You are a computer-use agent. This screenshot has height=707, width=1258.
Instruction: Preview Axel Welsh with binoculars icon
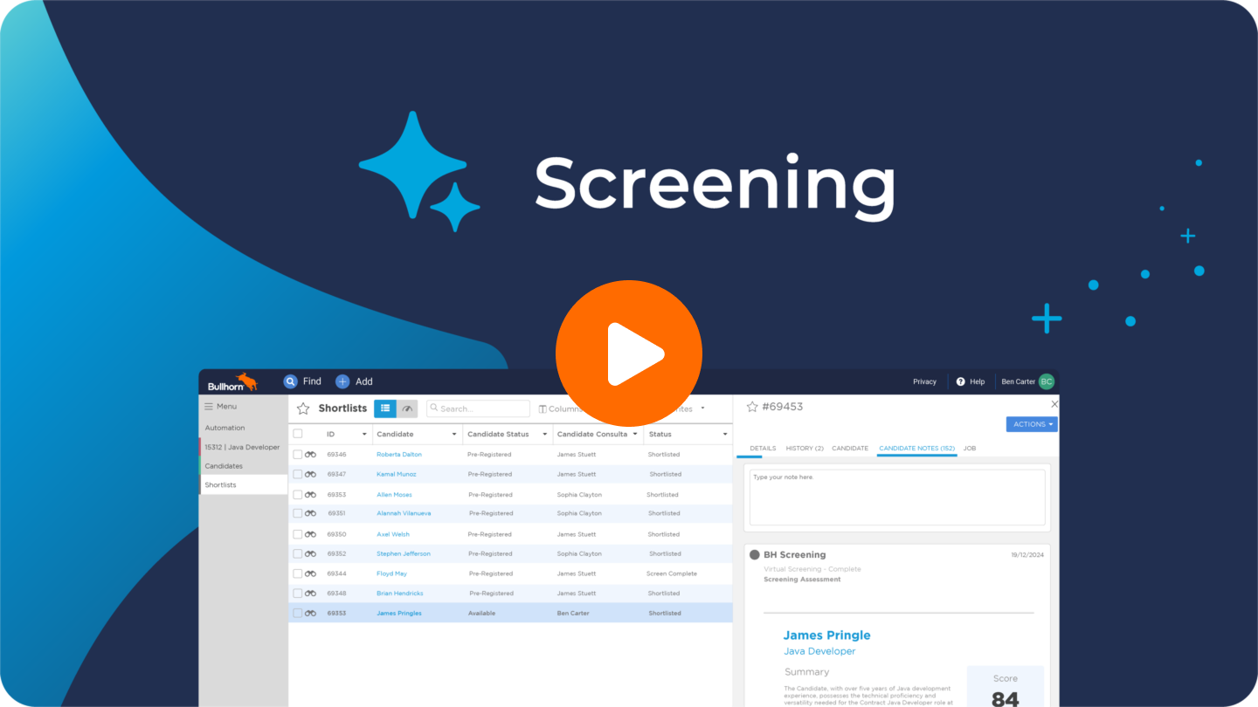point(310,534)
